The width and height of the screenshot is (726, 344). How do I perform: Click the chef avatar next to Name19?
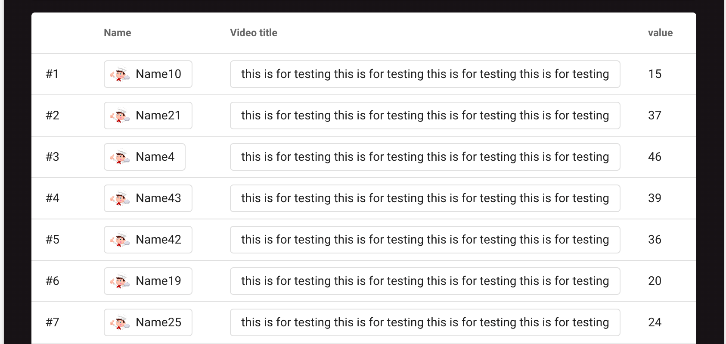pos(119,281)
